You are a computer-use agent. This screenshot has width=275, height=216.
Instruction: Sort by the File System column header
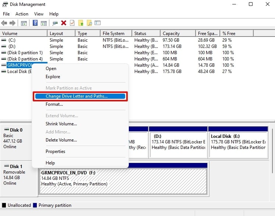pyautogui.click(x=116, y=34)
